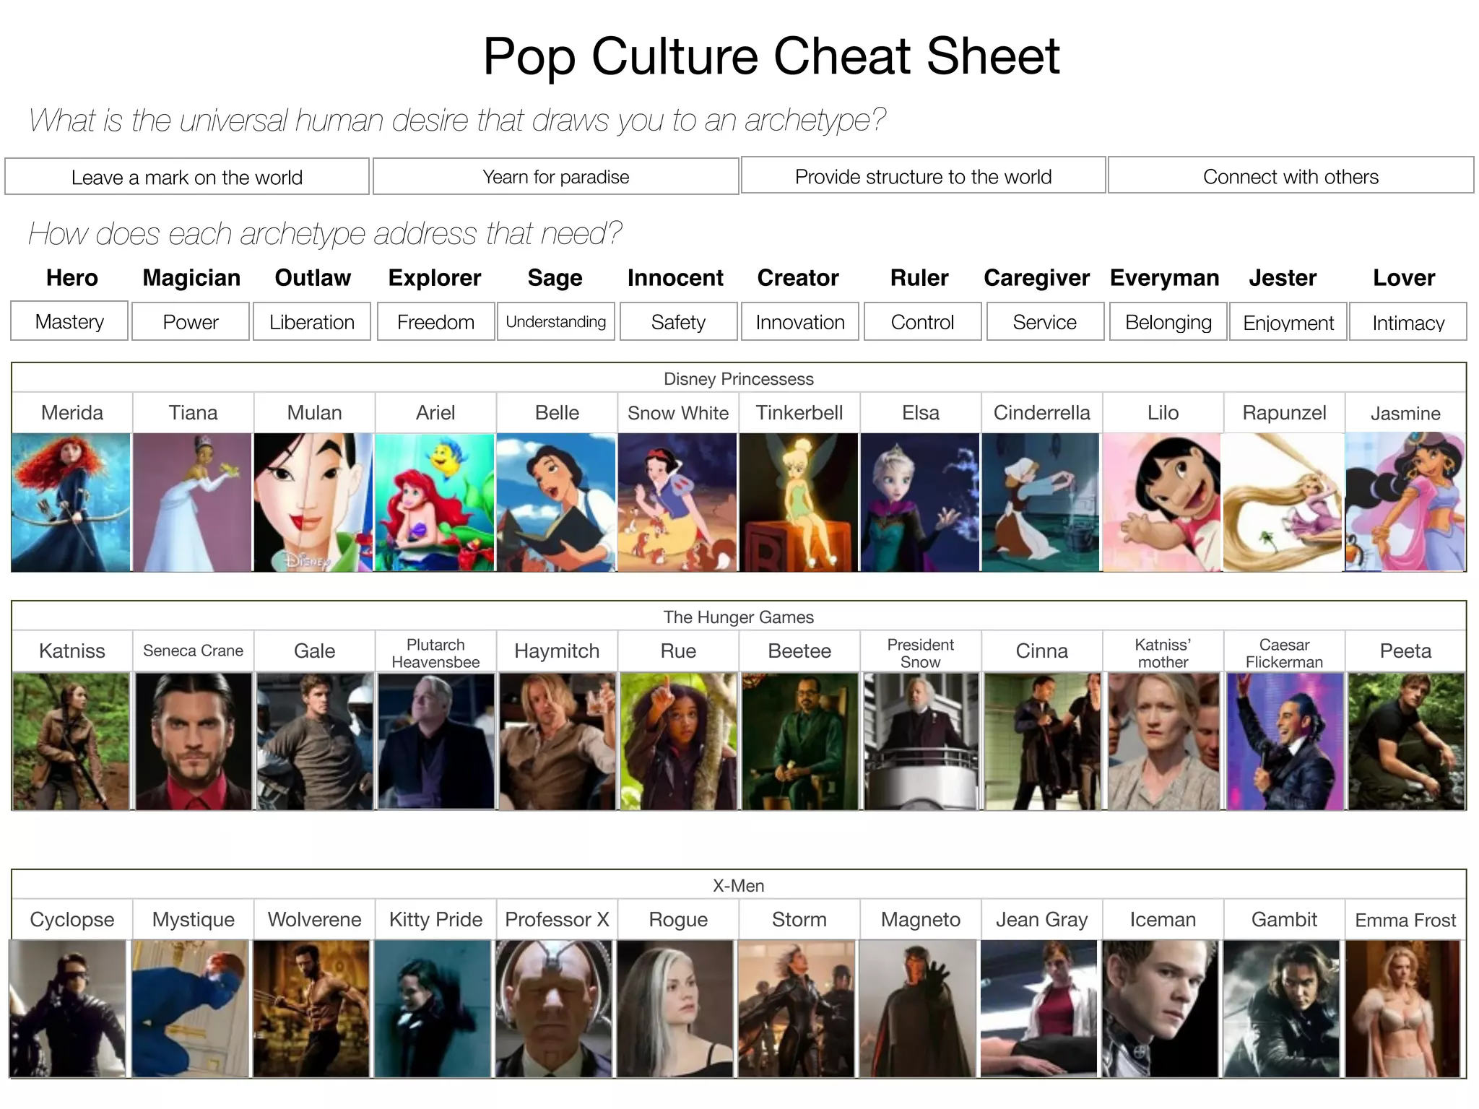This screenshot has height=1109, width=1479.
Task: Select the Mulan face image
Action: pyautogui.click(x=313, y=503)
